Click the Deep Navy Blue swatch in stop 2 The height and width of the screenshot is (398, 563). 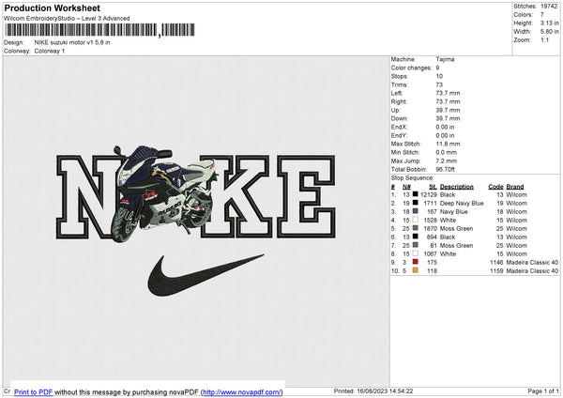tap(416, 203)
